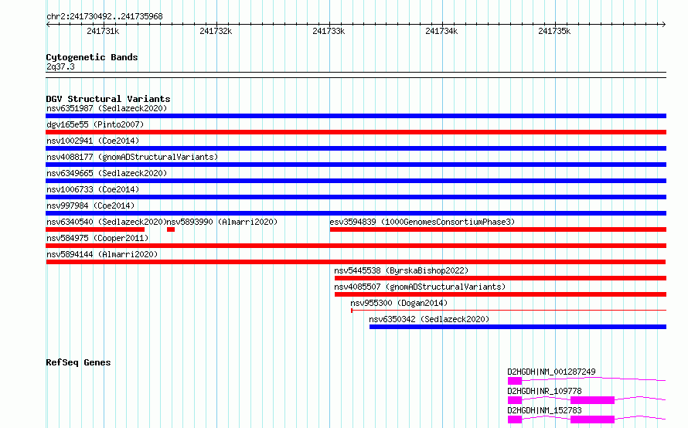The width and height of the screenshot is (688, 428).
Task: Open nsv1002941 (Coe2014) variant label
Action: [x=93, y=141]
